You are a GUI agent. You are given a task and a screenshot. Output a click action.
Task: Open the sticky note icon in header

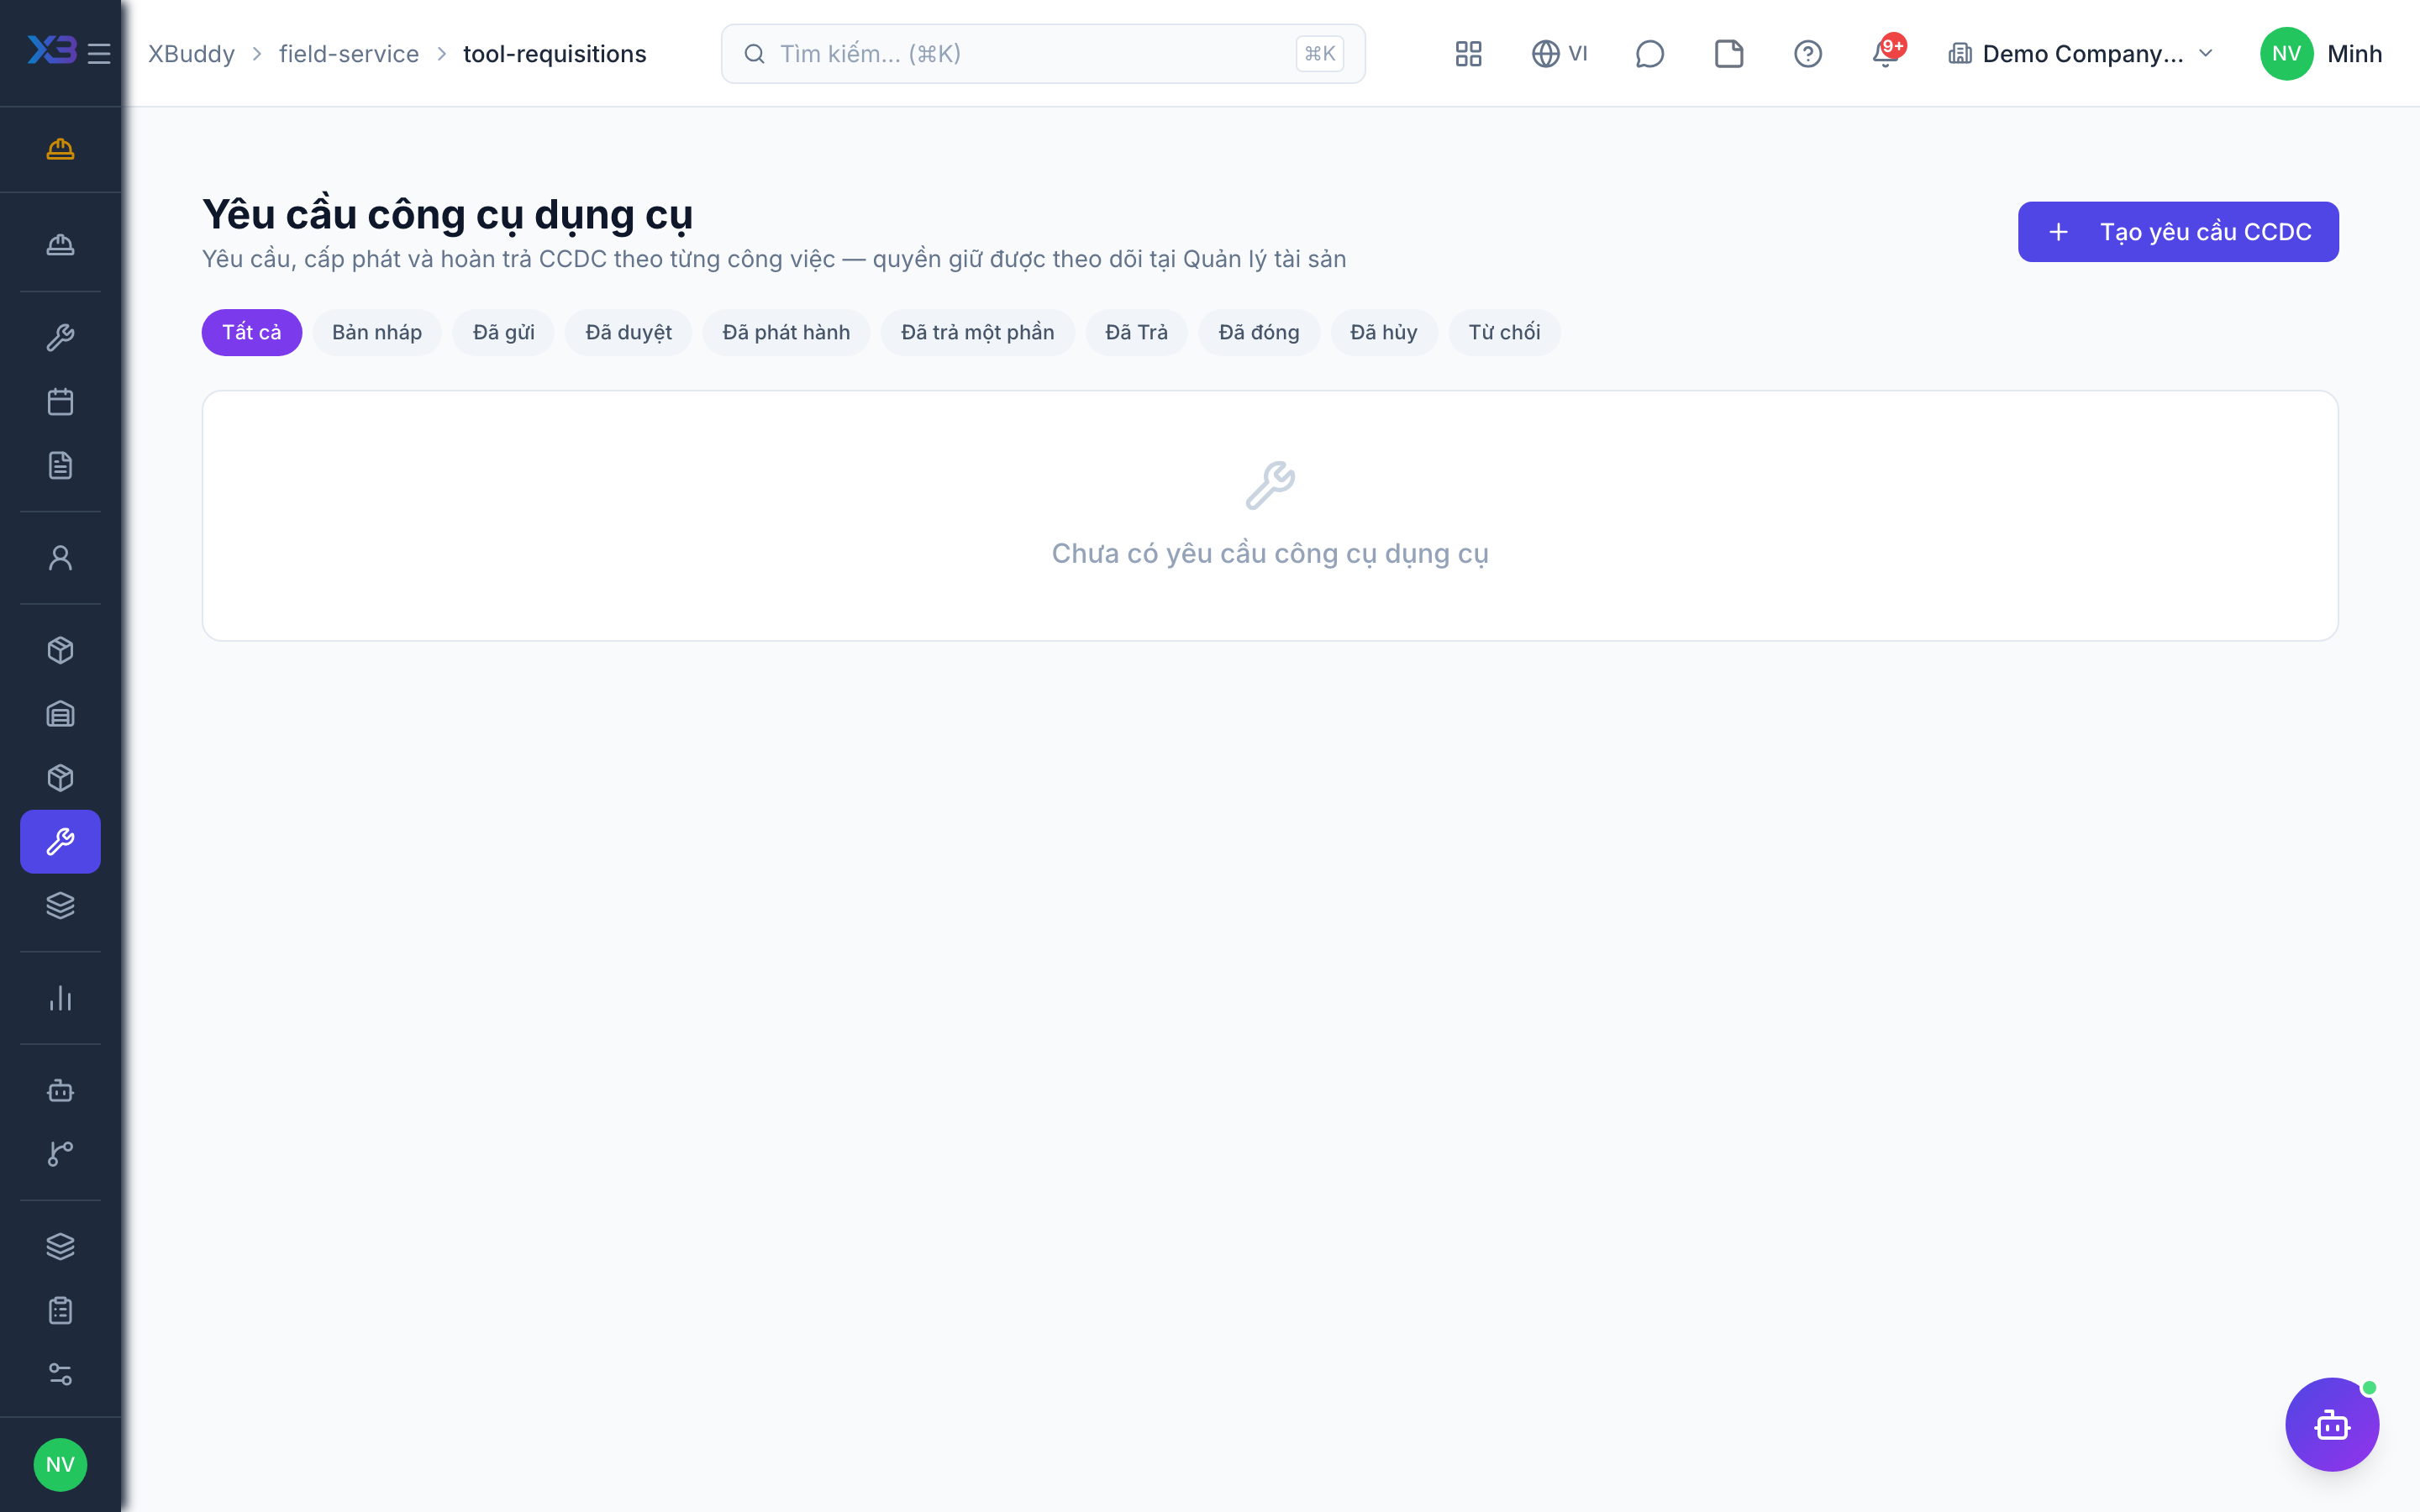[1728, 53]
